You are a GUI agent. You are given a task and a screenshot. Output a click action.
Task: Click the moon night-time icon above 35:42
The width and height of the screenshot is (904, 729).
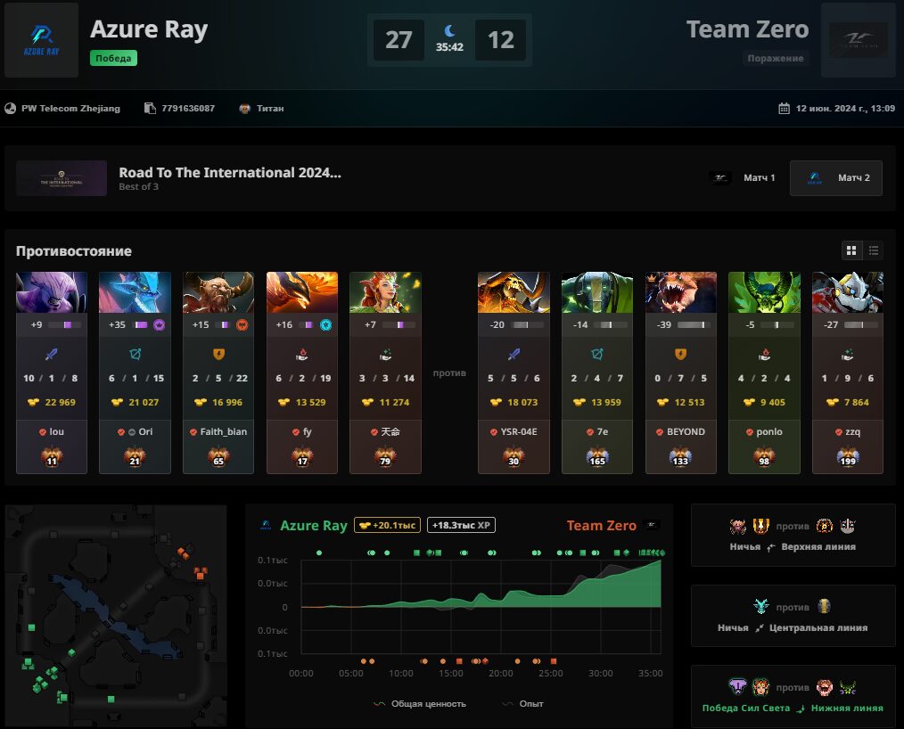(449, 30)
